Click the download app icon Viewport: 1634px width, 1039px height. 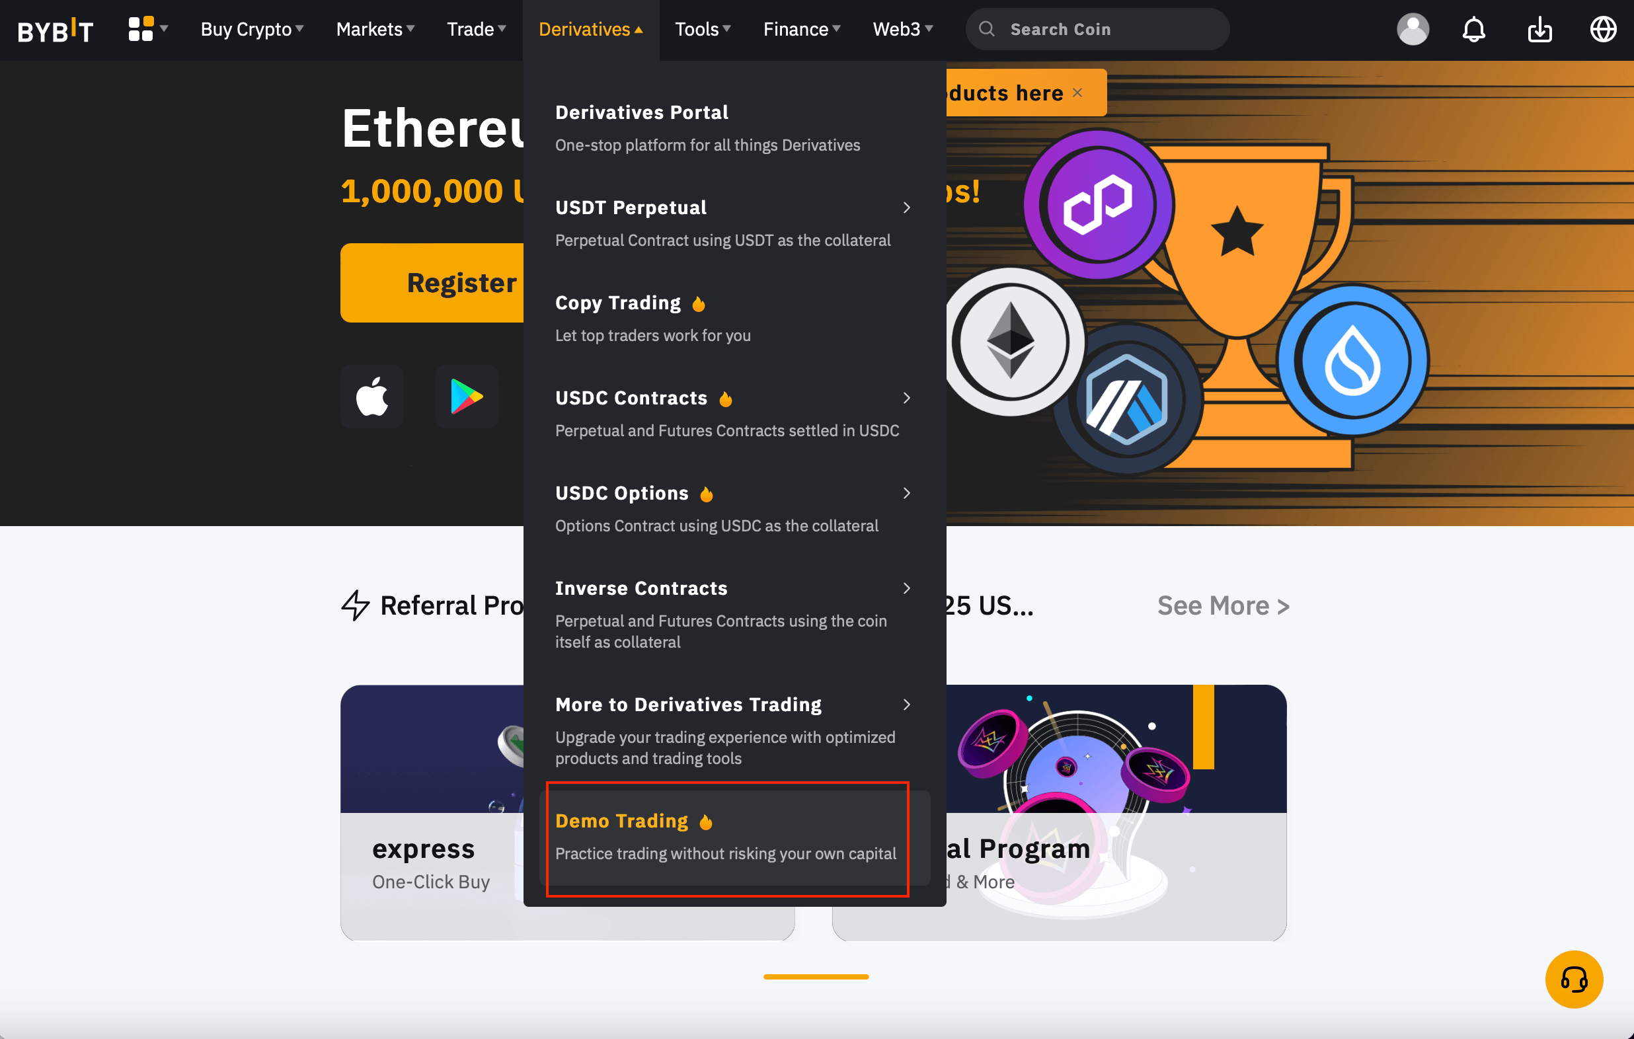pyautogui.click(x=1540, y=27)
